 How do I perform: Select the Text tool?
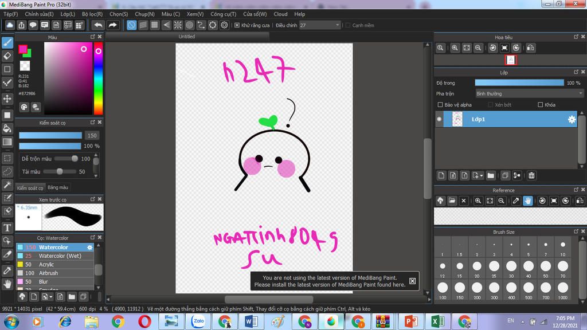click(x=7, y=227)
